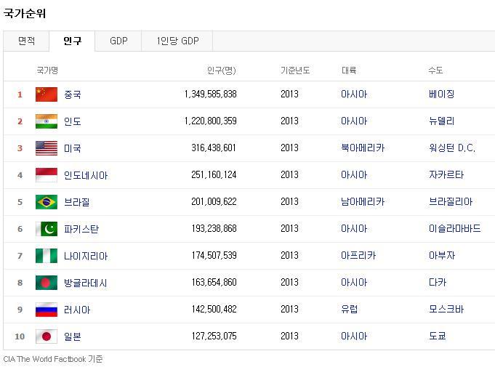Click the 유럽 continent link
Viewport: 495px width, 367px height.
349,310
